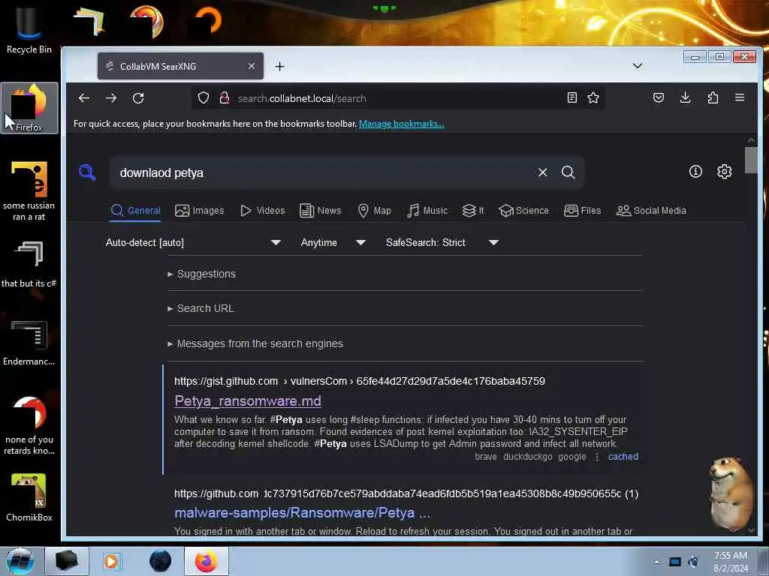Click the 'brave' engine label on first result
This screenshot has width=769, height=576.
click(x=486, y=457)
